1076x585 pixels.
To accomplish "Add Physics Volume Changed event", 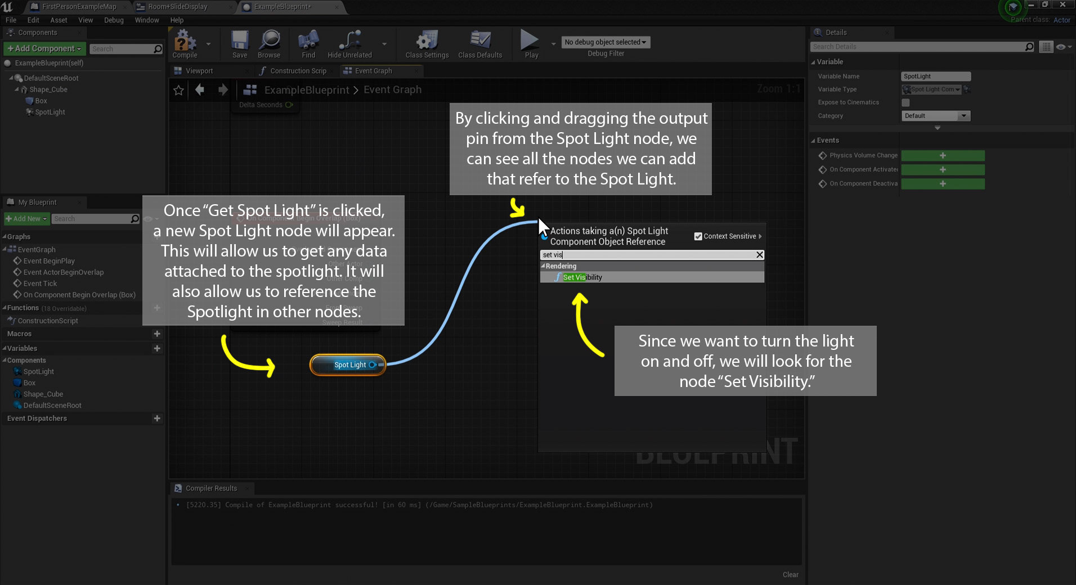I will point(943,155).
